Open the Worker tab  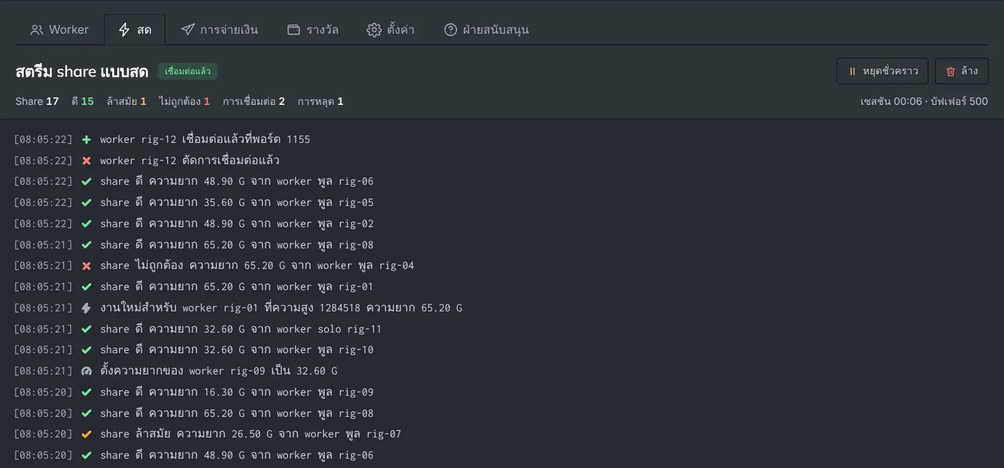[x=60, y=30]
